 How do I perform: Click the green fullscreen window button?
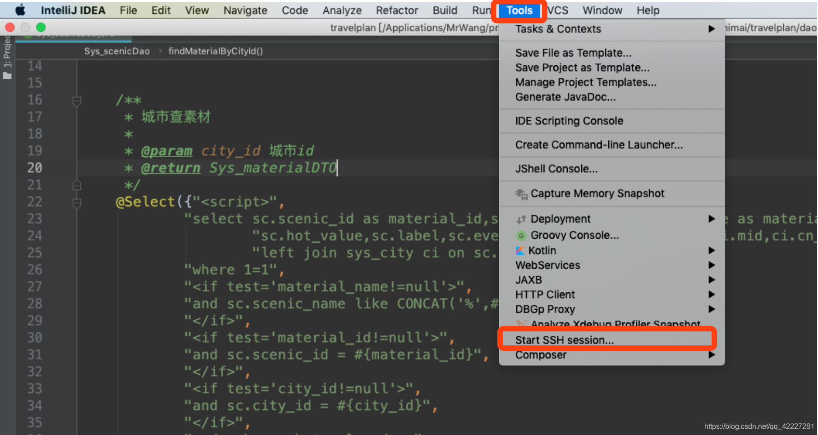41,27
